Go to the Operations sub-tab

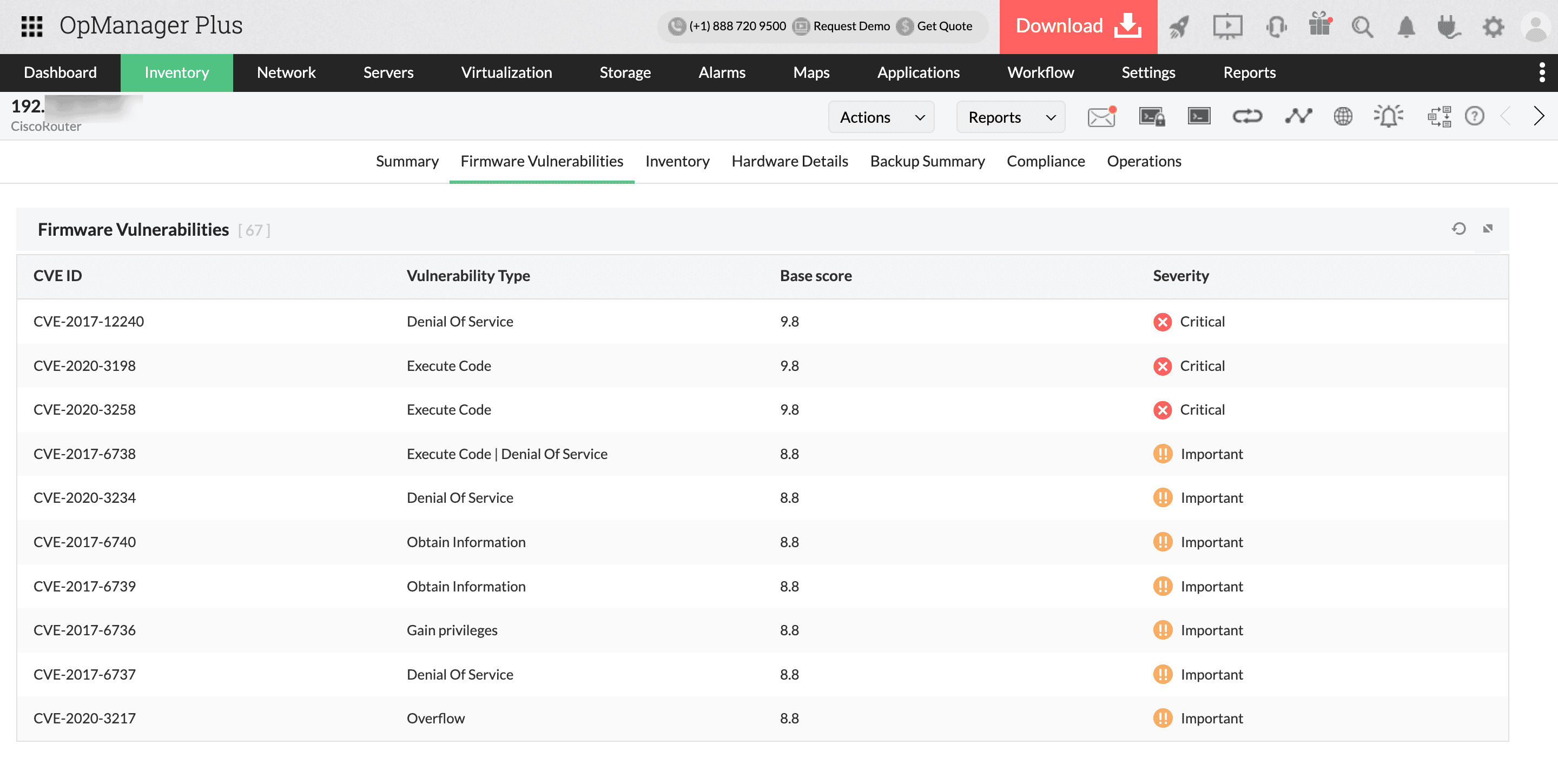click(x=1144, y=162)
